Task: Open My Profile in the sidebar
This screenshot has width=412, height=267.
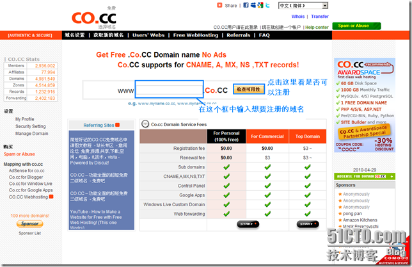Action: [x=24, y=119]
